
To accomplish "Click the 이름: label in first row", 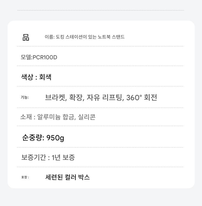I will [x=50, y=37].
